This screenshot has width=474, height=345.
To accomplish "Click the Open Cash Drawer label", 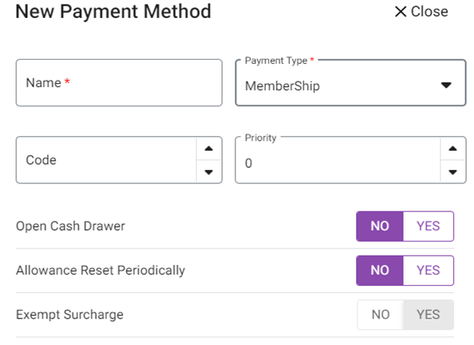I will 71,226.
